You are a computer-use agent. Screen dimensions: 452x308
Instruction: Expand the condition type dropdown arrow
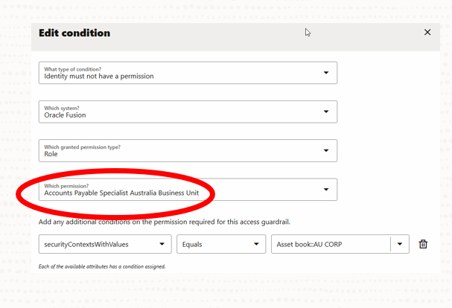coord(326,73)
